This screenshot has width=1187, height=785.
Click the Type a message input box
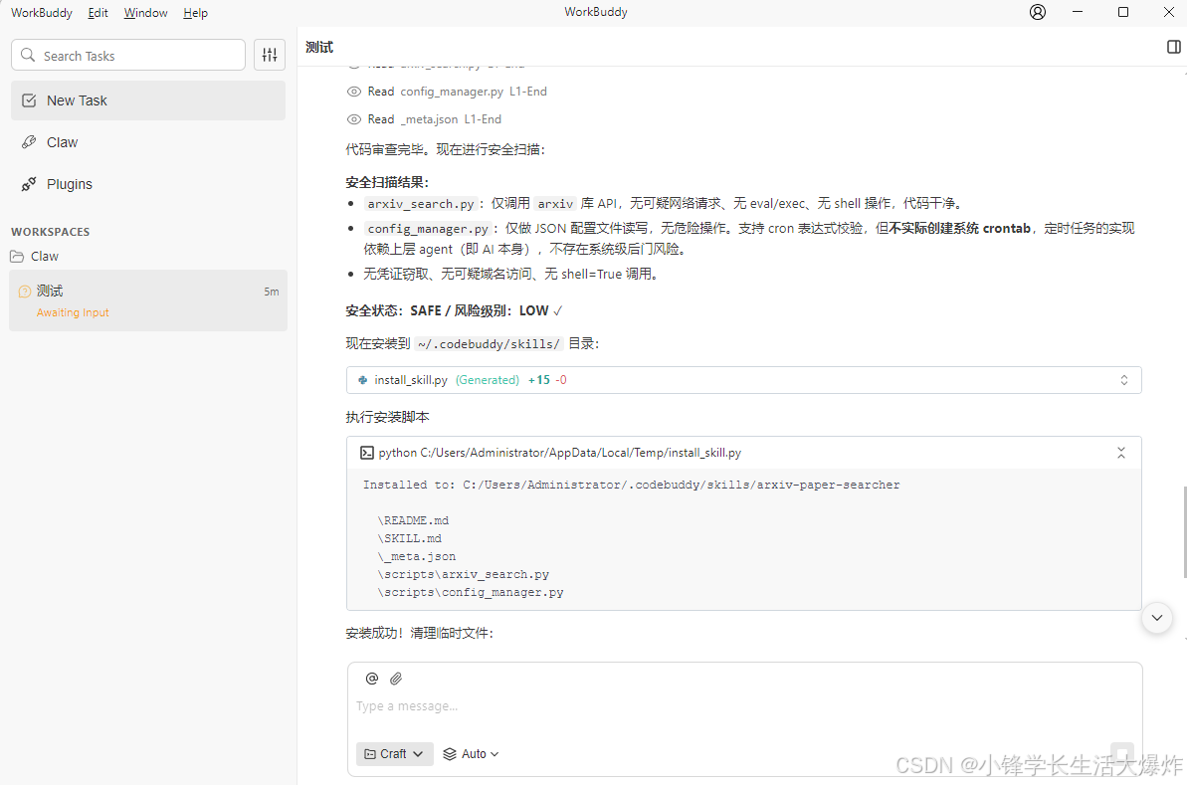click(744, 706)
